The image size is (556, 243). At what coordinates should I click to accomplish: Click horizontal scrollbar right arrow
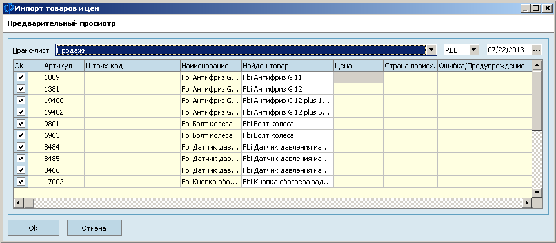(x=528, y=202)
